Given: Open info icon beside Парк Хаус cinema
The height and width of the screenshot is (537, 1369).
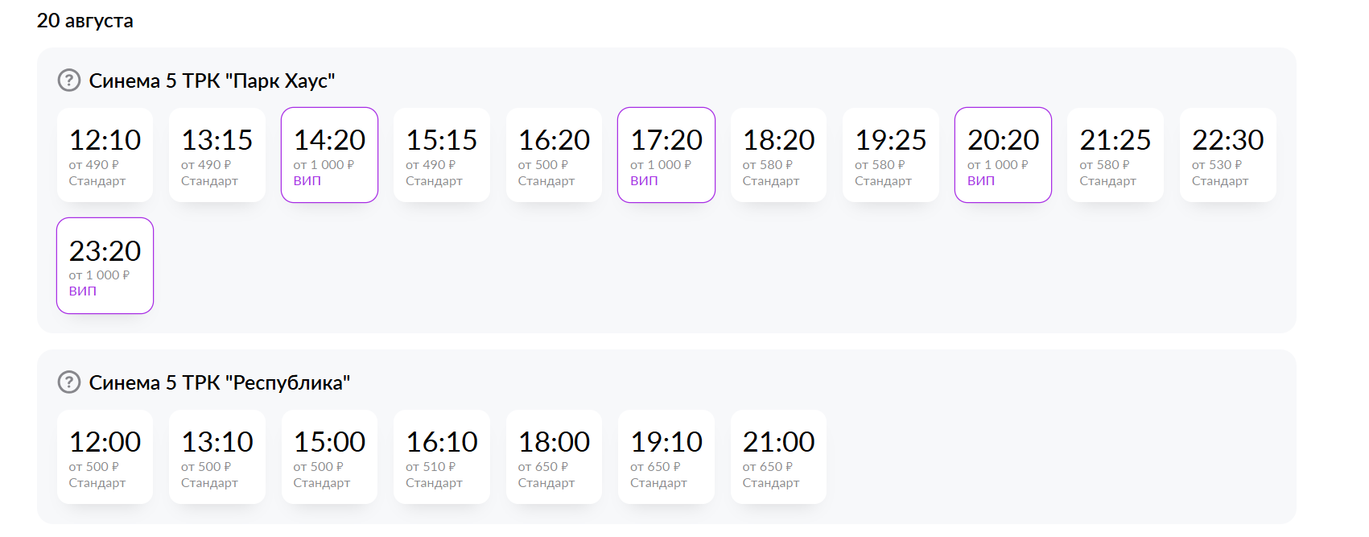Looking at the screenshot, I should (69, 81).
